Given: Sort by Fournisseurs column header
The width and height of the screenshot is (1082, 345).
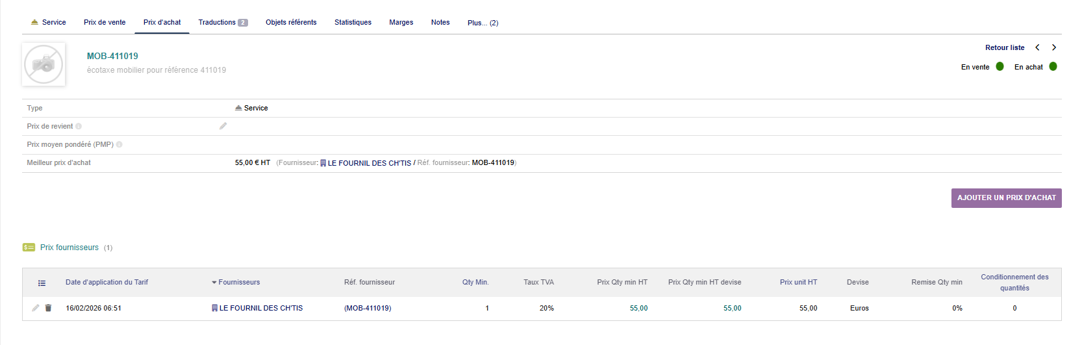Looking at the screenshot, I should tap(238, 282).
